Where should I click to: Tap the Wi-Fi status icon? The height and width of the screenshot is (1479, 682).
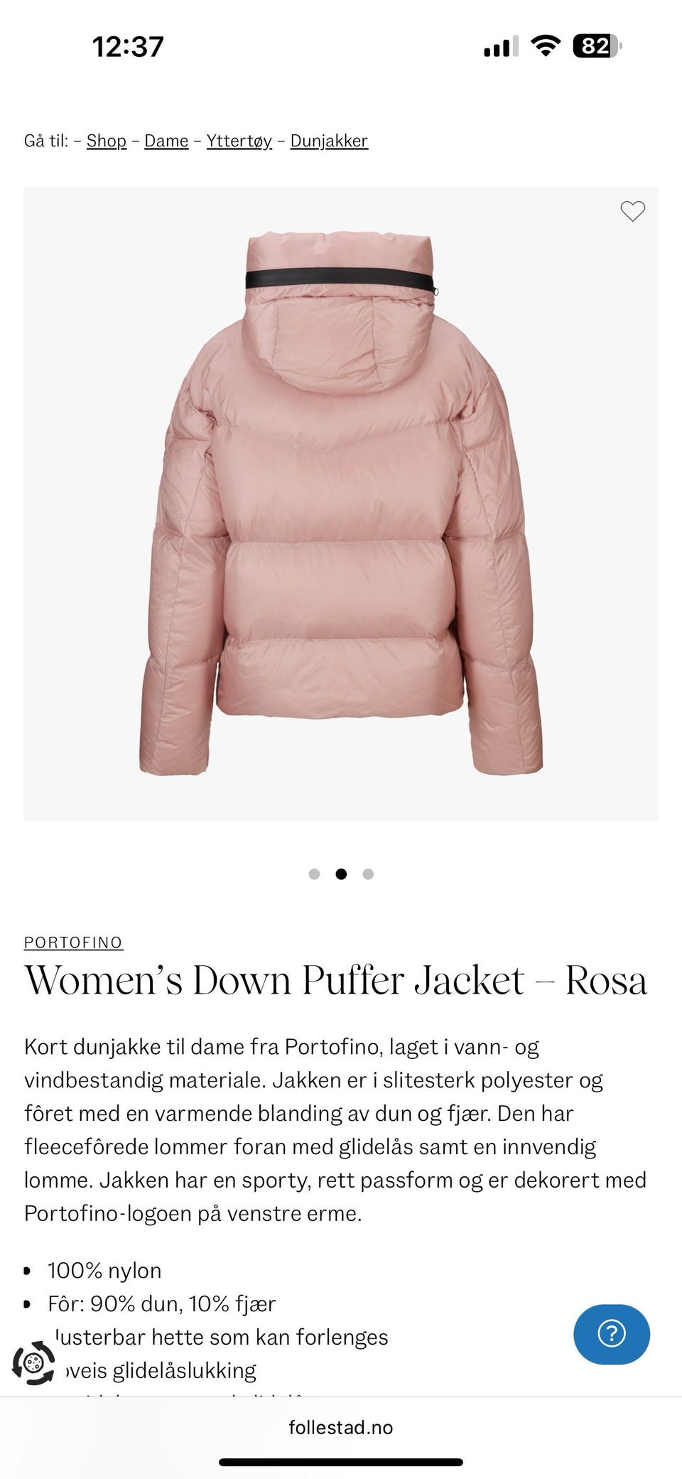point(546,47)
